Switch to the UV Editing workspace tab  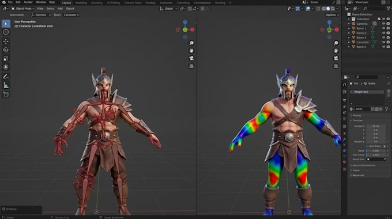(x=113, y=3)
